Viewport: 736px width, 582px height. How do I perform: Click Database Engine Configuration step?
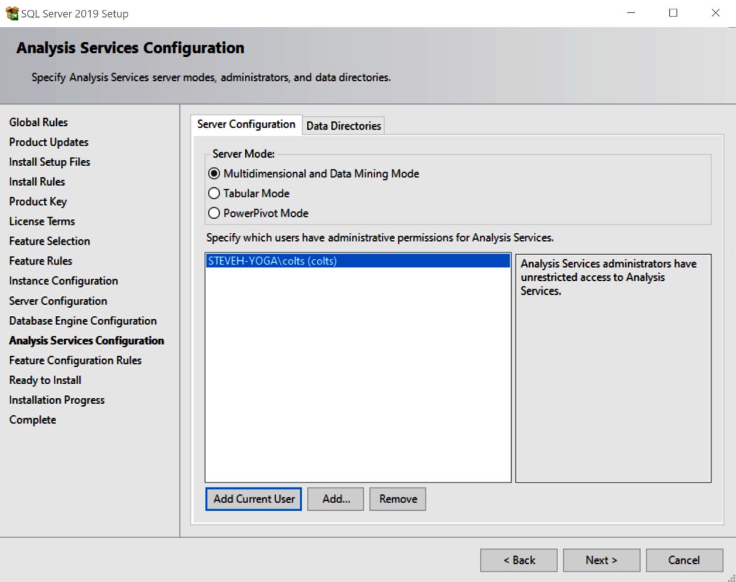83,321
